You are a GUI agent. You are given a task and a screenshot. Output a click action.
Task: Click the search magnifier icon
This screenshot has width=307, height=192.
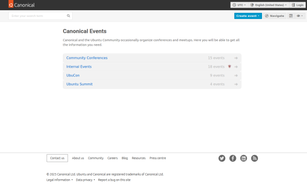(x=69, y=16)
